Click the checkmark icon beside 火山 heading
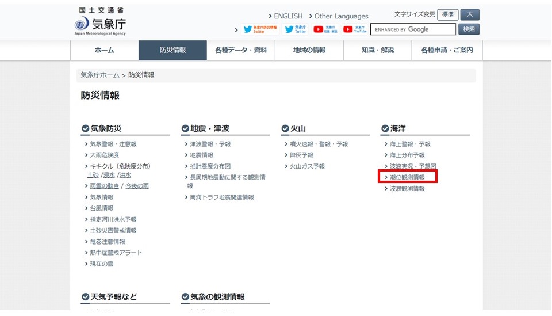Image resolution: width=552 pixels, height=316 pixels. point(285,128)
